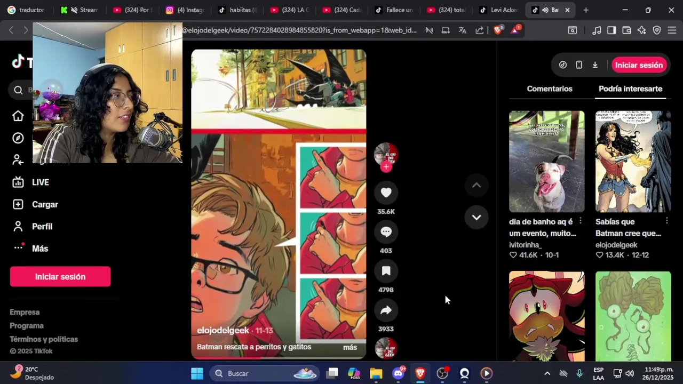This screenshot has height=384, width=683.
Task: Expand the Programa footer section
Action: (x=27, y=325)
